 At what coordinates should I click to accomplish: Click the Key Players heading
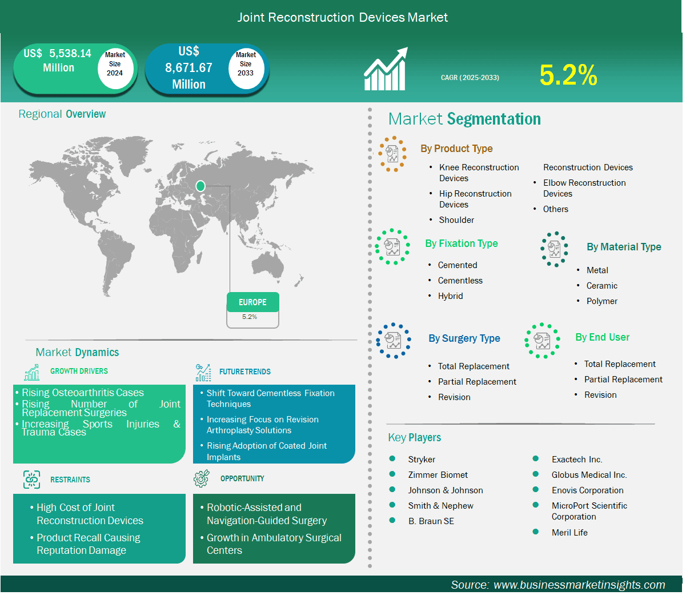click(415, 438)
